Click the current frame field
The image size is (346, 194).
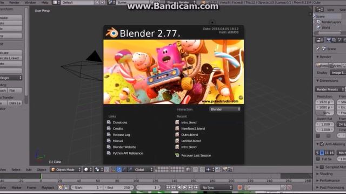click(148, 188)
